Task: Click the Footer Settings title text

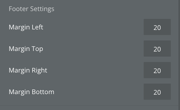Action: click(31, 9)
